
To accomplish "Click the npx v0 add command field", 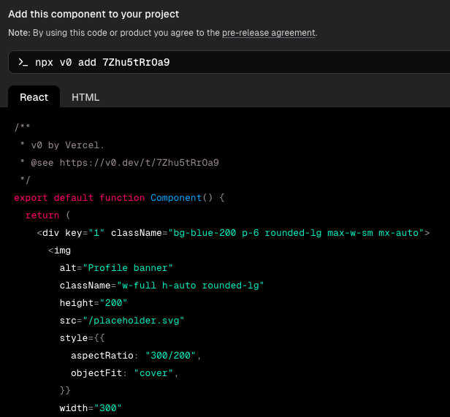I will point(102,62).
